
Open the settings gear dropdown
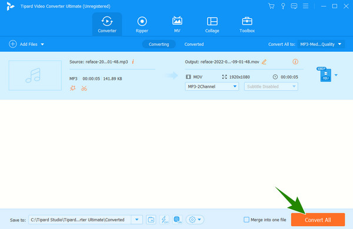[x=195, y=220]
